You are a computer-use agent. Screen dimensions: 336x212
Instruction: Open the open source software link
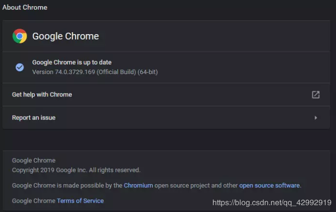pos(269,185)
